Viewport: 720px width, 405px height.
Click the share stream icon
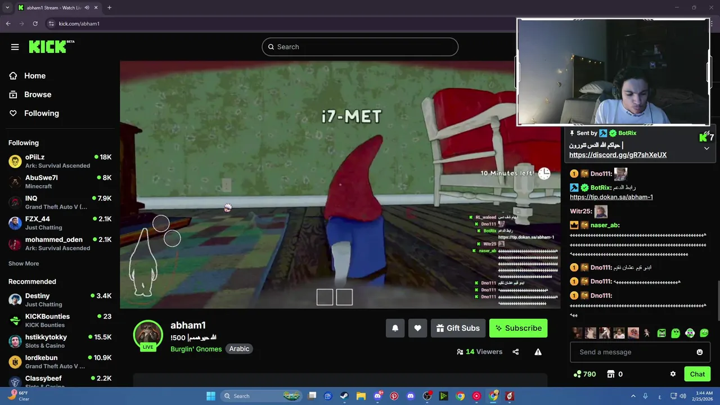click(516, 352)
